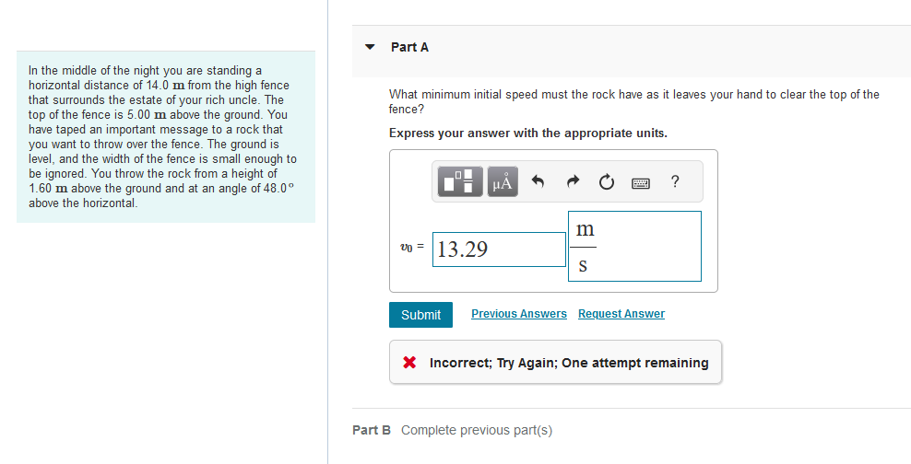Click the red X incorrect icon
Viewport: 911px width, 464px height.
tap(409, 363)
